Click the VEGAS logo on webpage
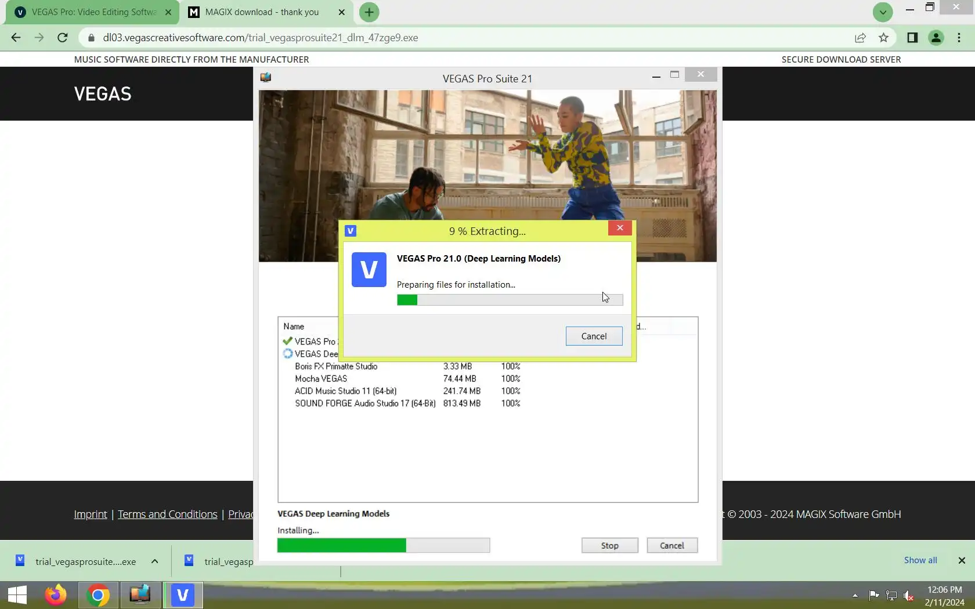Viewport: 975px width, 609px height. [103, 94]
